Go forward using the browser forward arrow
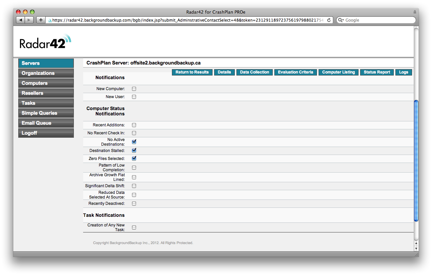The height and width of the screenshot is (275, 432). 29,20
